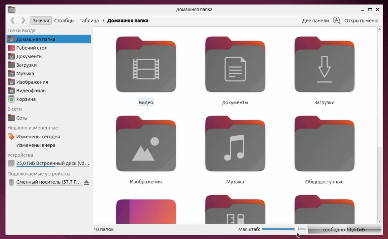Select the Видео folder label
Screen dimensions: 388x239
pyautogui.click(x=146, y=103)
